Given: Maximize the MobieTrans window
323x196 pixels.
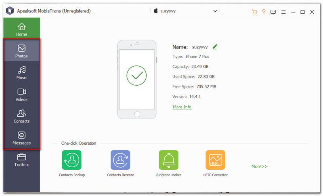Looking at the screenshot, I should (302, 12).
